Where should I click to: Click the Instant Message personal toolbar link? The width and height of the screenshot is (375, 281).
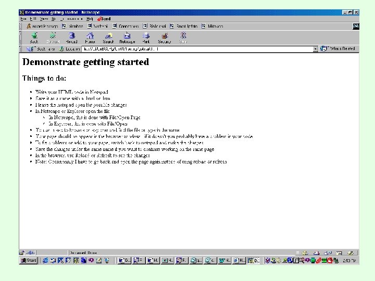[x=42, y=27]
